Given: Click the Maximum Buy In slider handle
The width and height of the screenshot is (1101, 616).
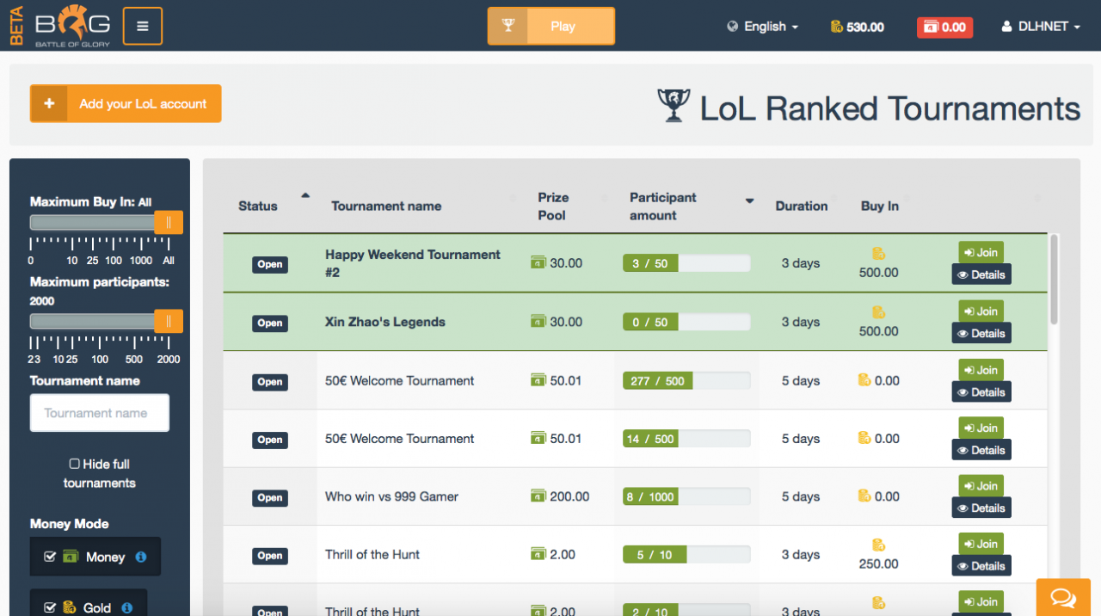Looking at the screenshot, I should (169, 223).
